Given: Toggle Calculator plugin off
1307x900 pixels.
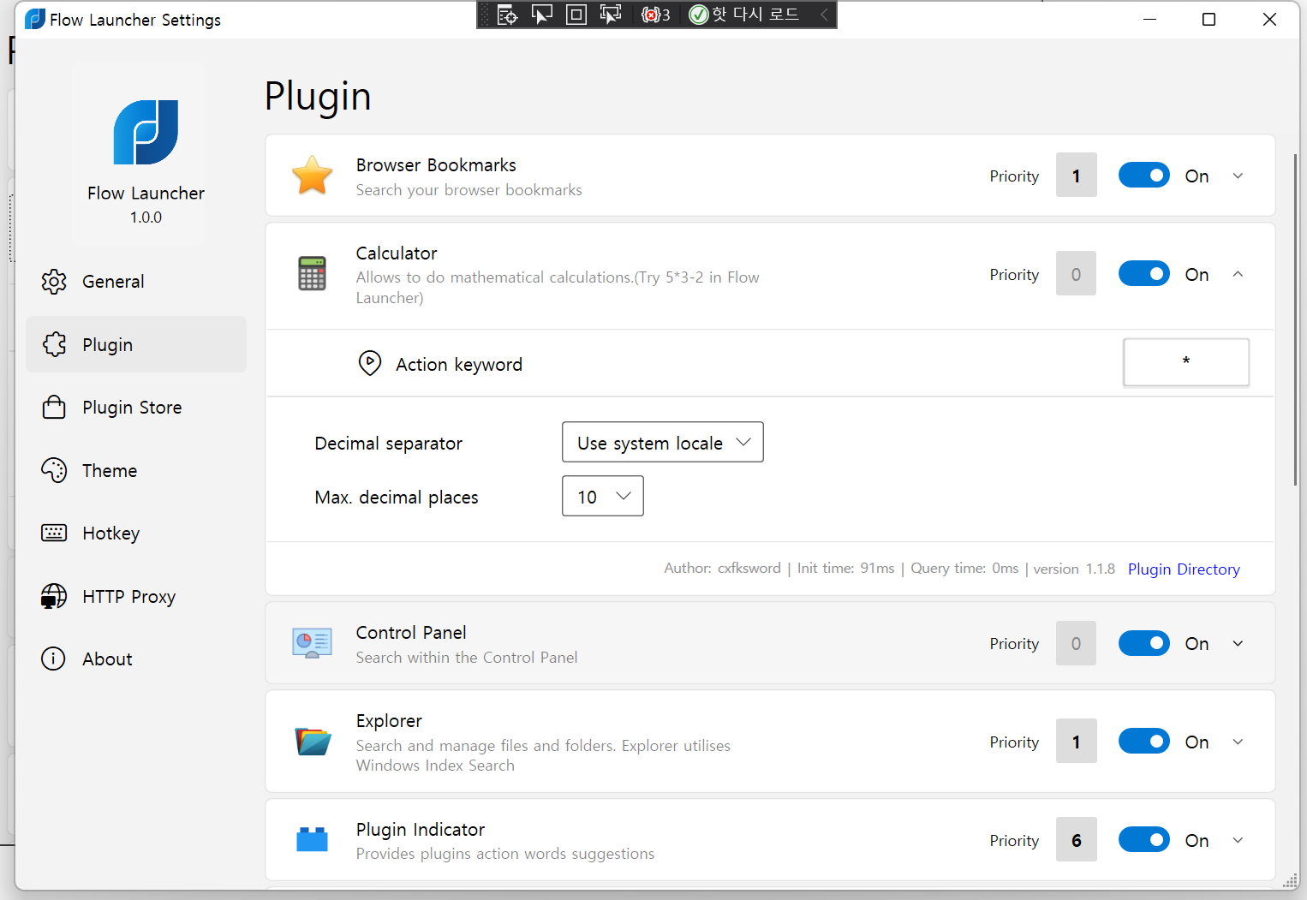Looking at the screenshot, I should click(x=1143, y=273).
